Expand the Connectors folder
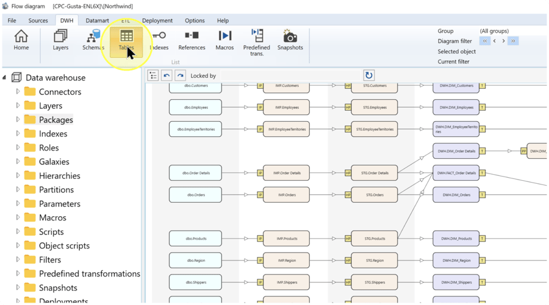Image resolution: width=549 pixels, height=305 pixels. 18,91
